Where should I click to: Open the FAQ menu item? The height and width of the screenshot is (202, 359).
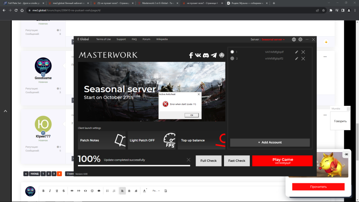point(134,39)
